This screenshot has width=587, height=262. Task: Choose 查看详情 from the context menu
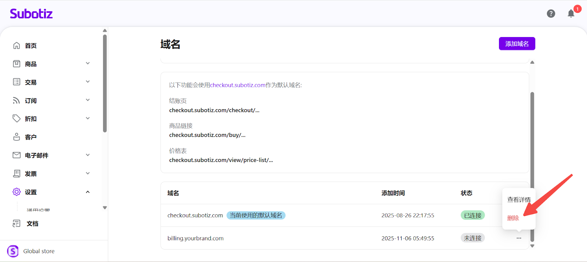point(518,200)
